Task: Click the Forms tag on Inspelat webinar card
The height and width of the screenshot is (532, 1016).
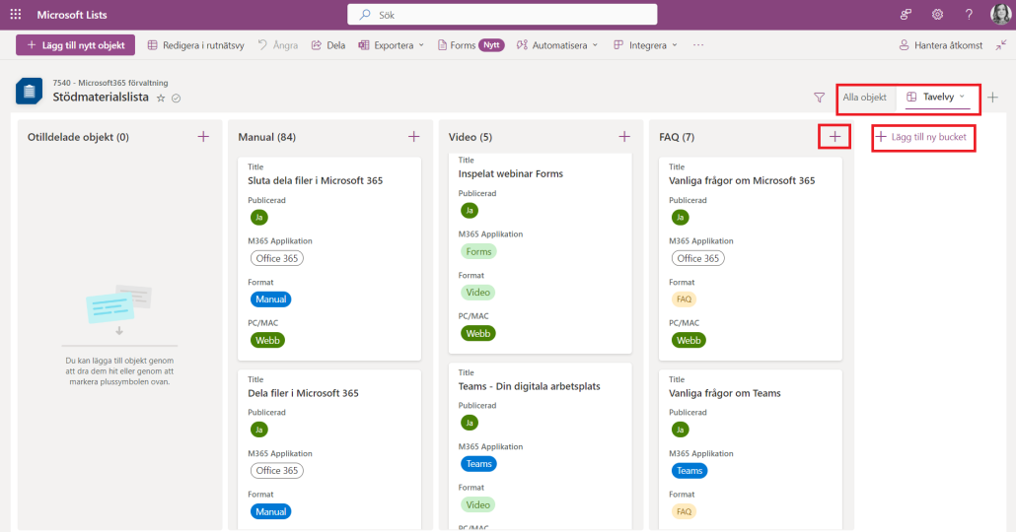Action: pos(478,252)
